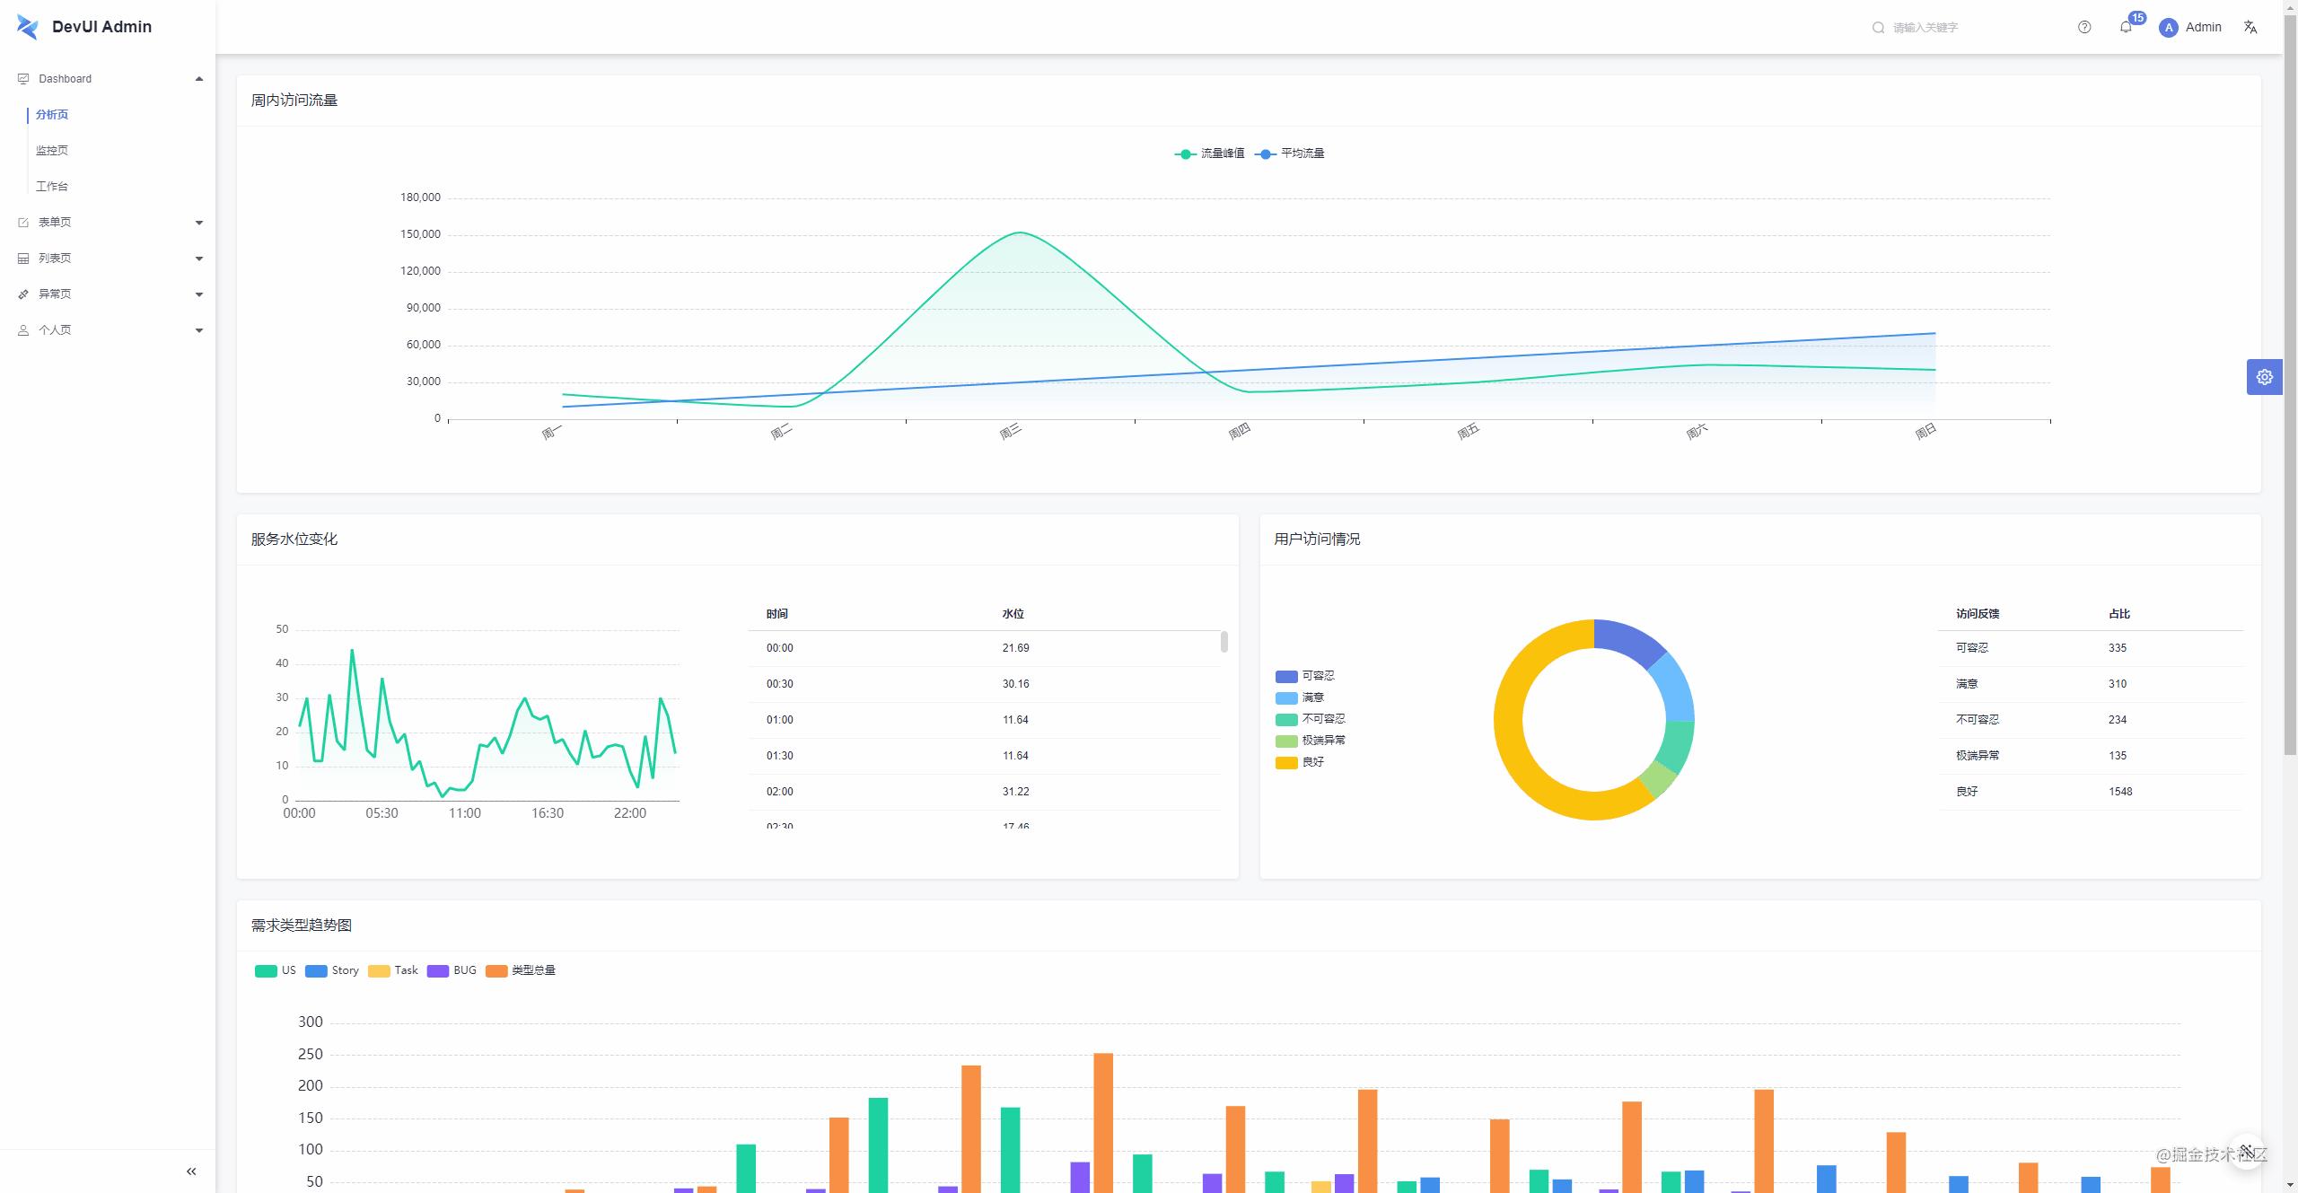The height and width of the screenshot is (1193, 2298).
Task: Click 01:00 row in water table
Action: [984, 720]
